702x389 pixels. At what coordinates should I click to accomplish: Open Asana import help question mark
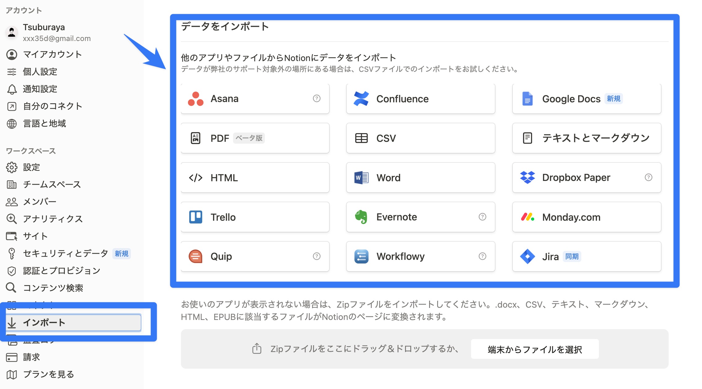[x=316, y=99]
